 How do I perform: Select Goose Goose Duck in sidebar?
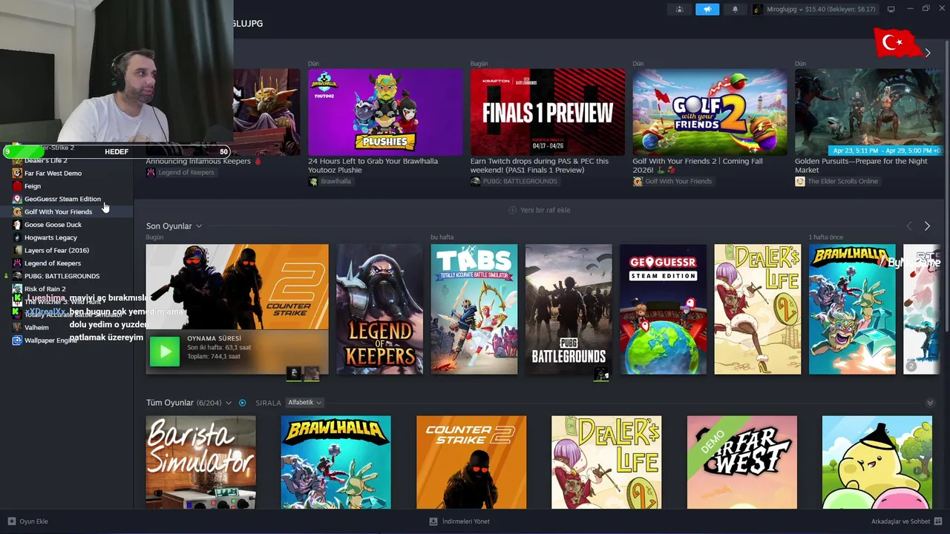53,225
